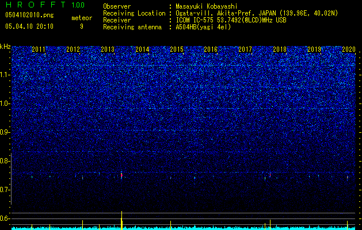Click the date stamp 05.04.10 20:10

click(29, 26)
